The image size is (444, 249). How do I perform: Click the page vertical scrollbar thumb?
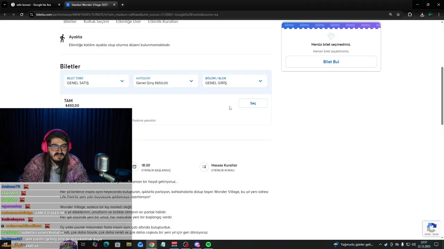click(x=442, y=96)
